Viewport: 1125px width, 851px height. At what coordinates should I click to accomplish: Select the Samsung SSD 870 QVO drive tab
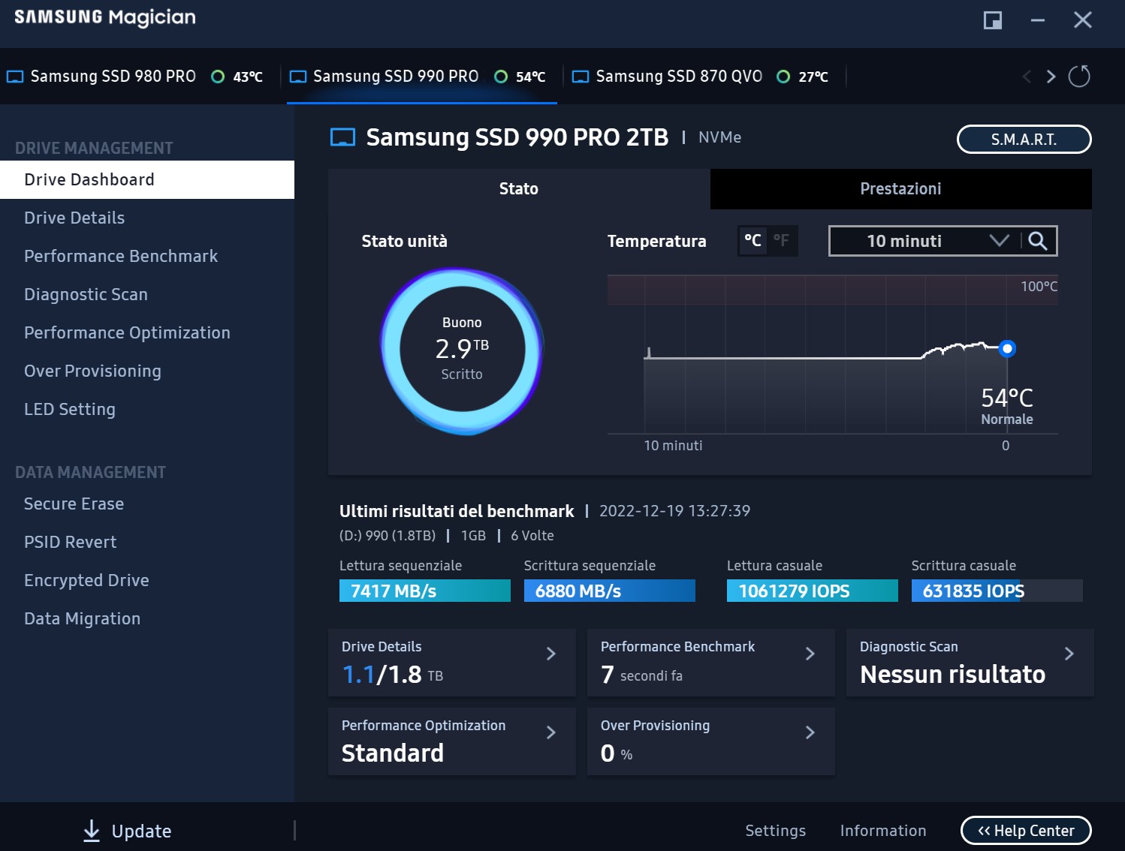(x=704, y=77)
